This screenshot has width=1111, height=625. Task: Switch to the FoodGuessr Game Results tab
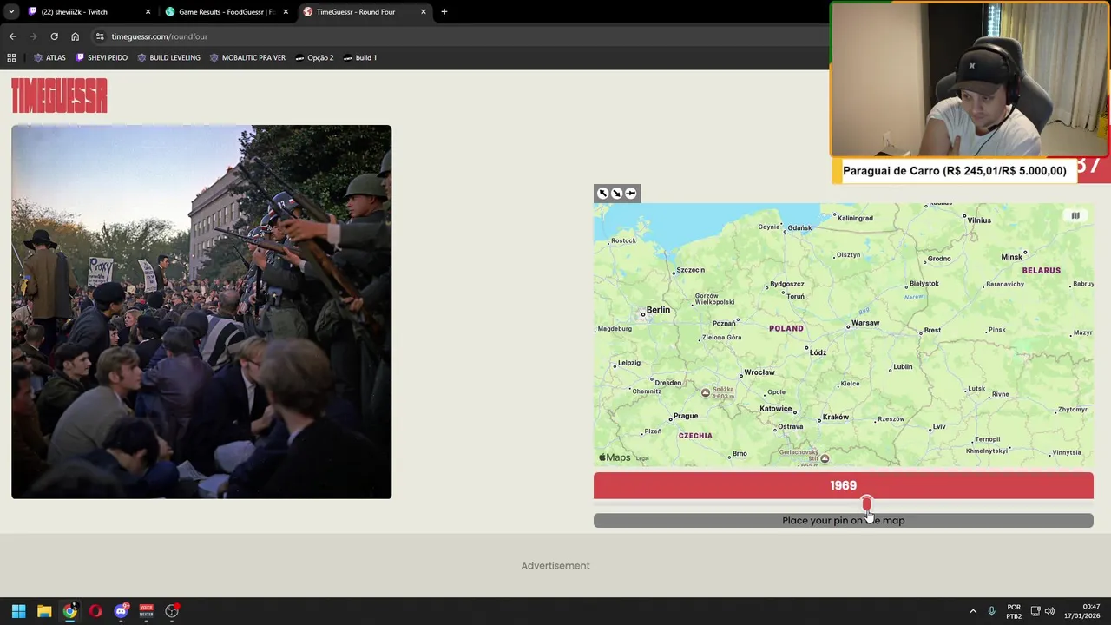(226, 12)
